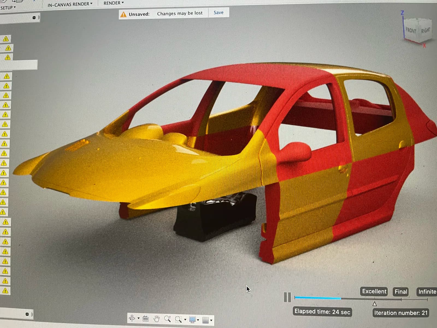Click the 'Elapsed time: 24 sec' readout
The height and width of the screenshot is (328, 437).
(x=322, y=312)
